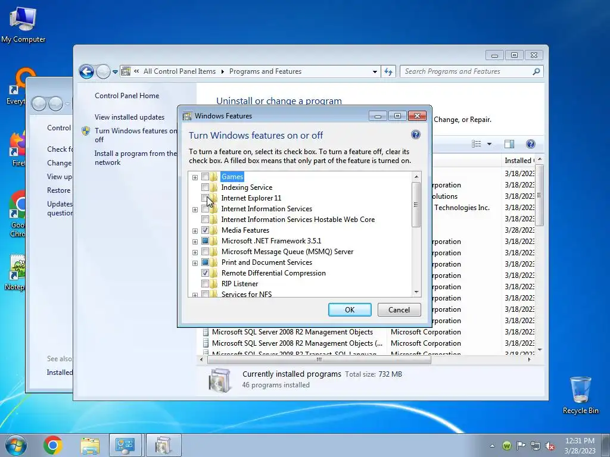This screenshot has height=457, width=610.
Task: Click the Windows Features title bar icon
Action: 188,116
